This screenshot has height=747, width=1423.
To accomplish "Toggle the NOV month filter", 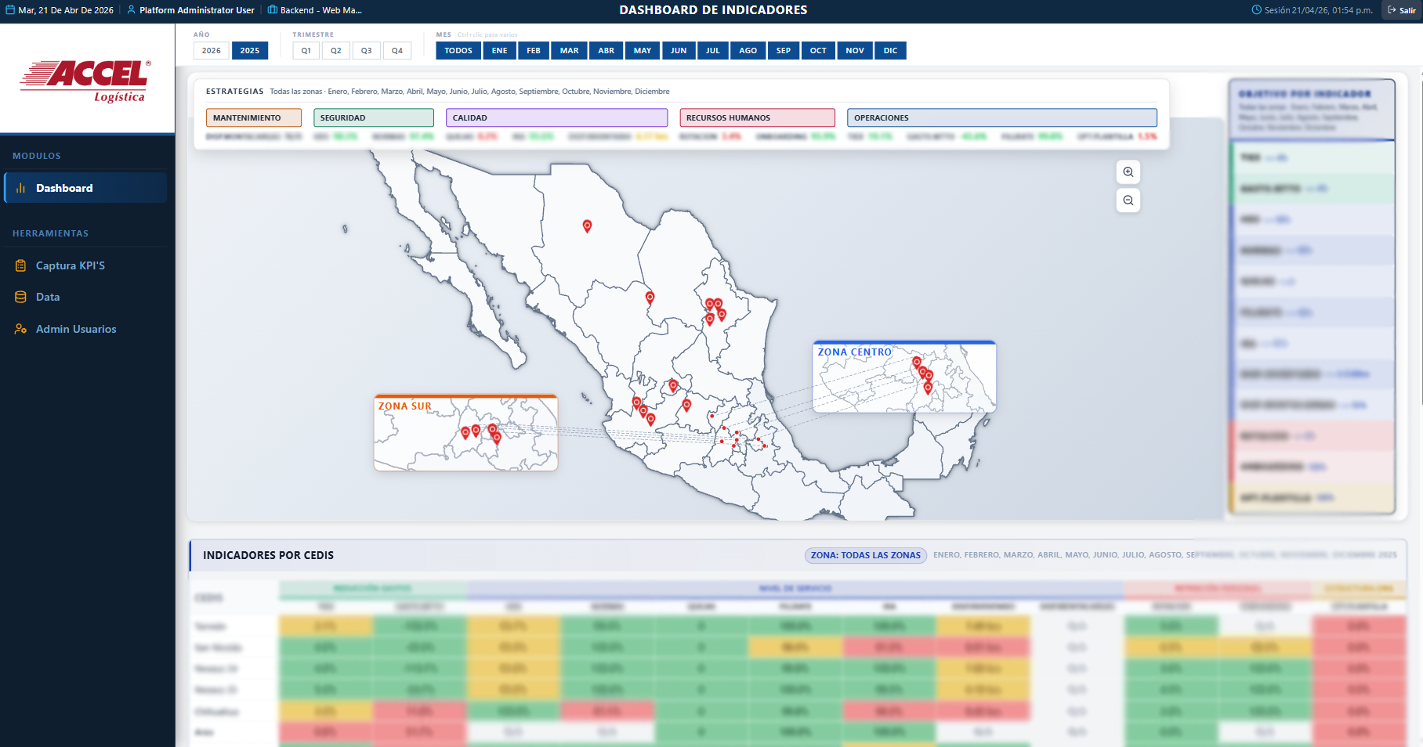I will (x=855, y=50).
